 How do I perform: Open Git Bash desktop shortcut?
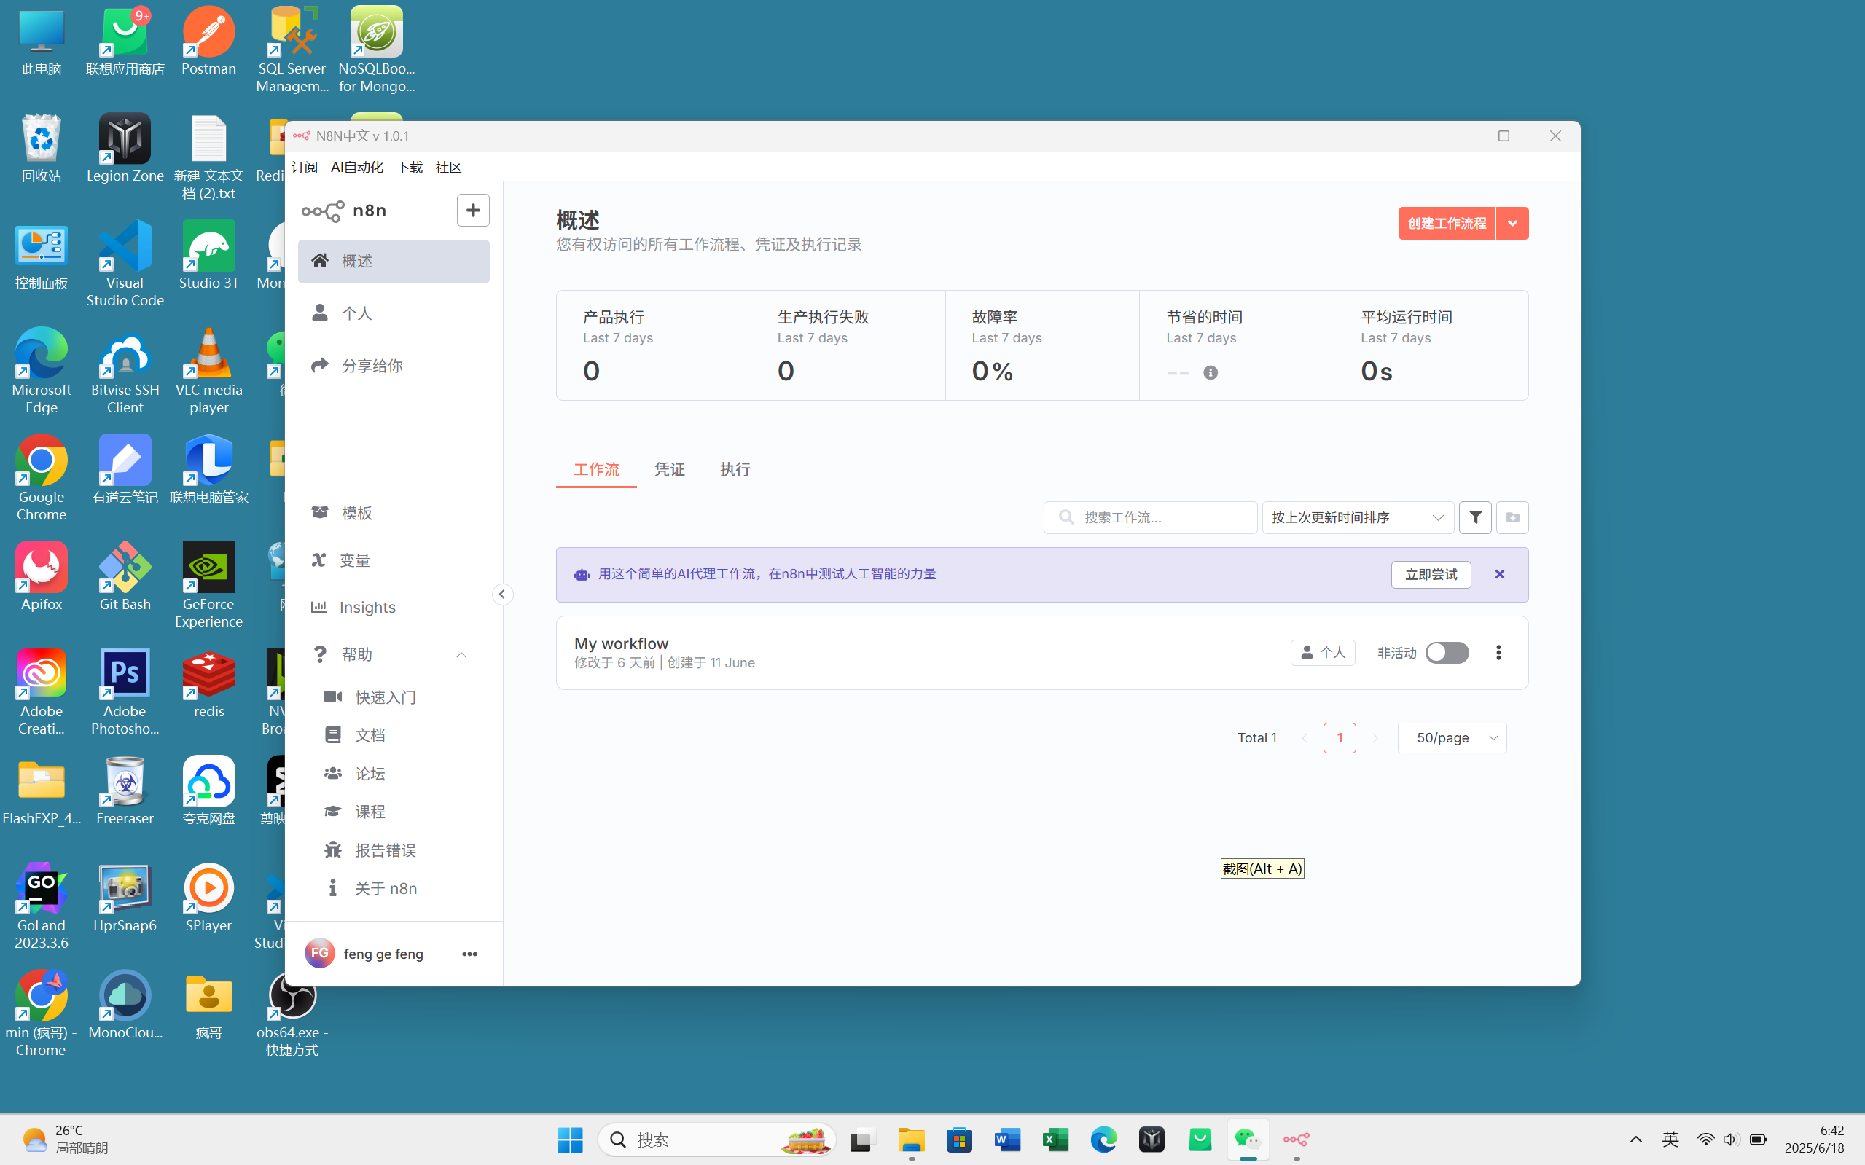[125, 576]
